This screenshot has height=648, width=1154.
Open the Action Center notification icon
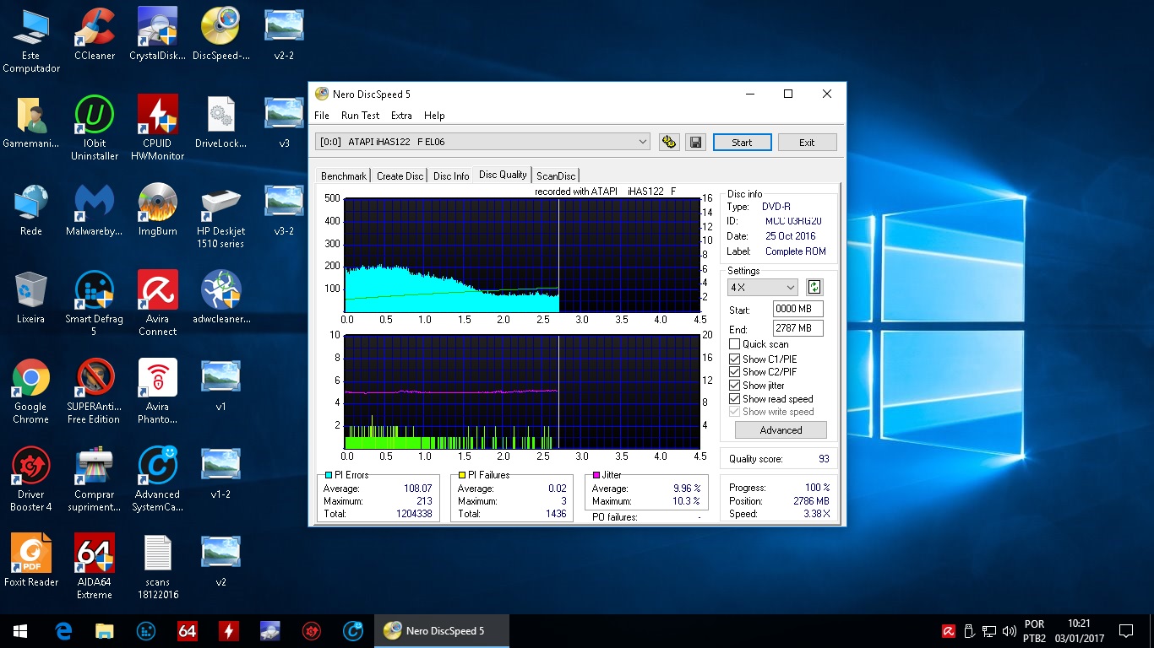pyautogui.click(x=1126, y=630)
